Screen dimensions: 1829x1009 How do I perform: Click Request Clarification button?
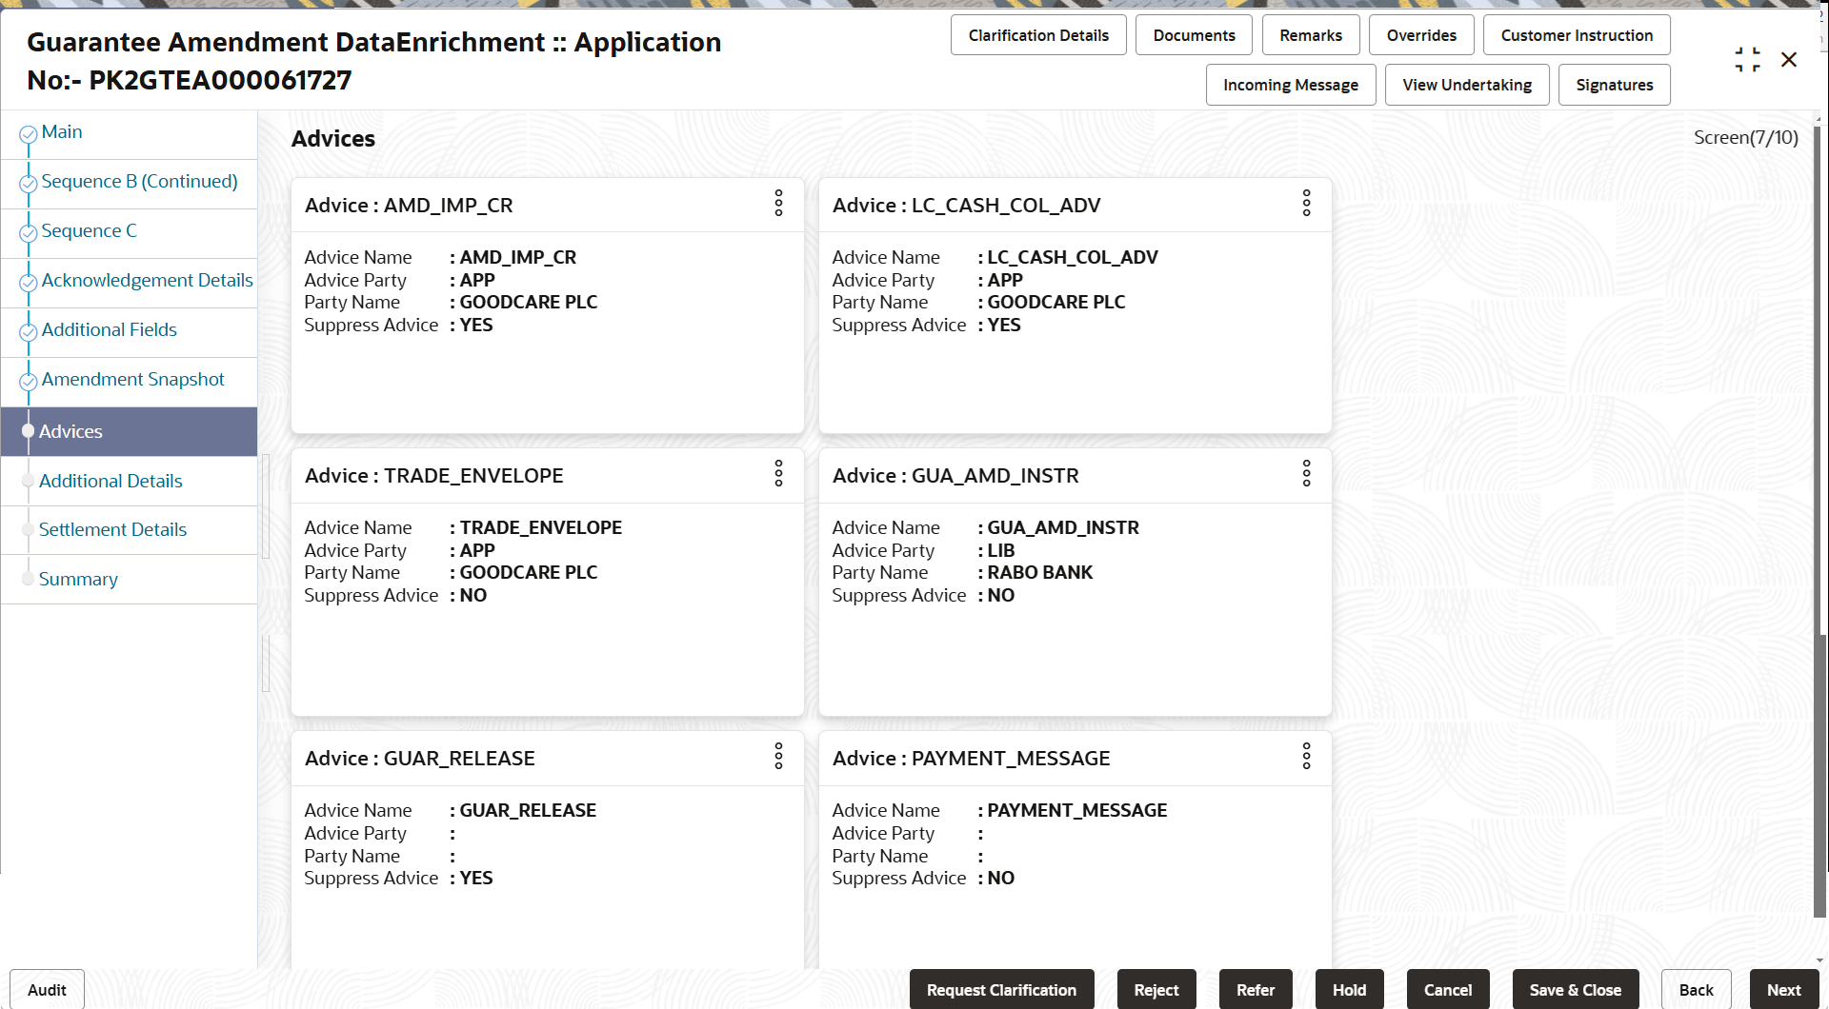[1001, 990]
